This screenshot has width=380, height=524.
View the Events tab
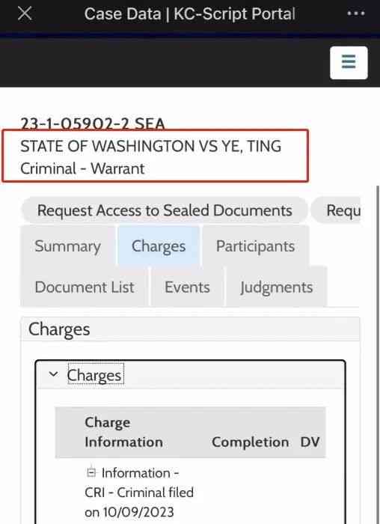pyautogui.click(x=187, y=287)
